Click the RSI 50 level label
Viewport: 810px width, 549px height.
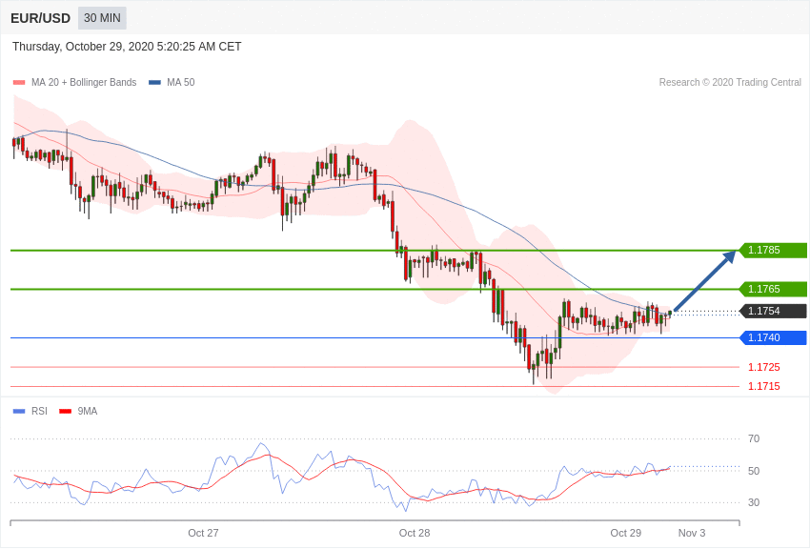tap(754, 471)
